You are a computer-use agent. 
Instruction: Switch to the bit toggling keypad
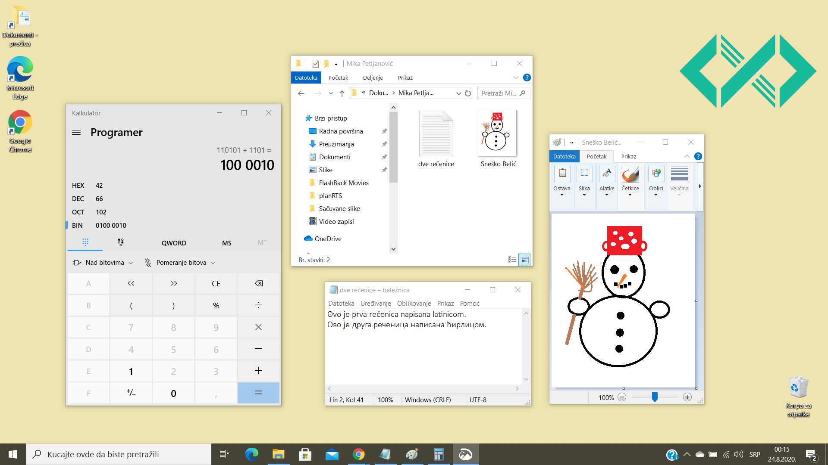tap(121, 242)
